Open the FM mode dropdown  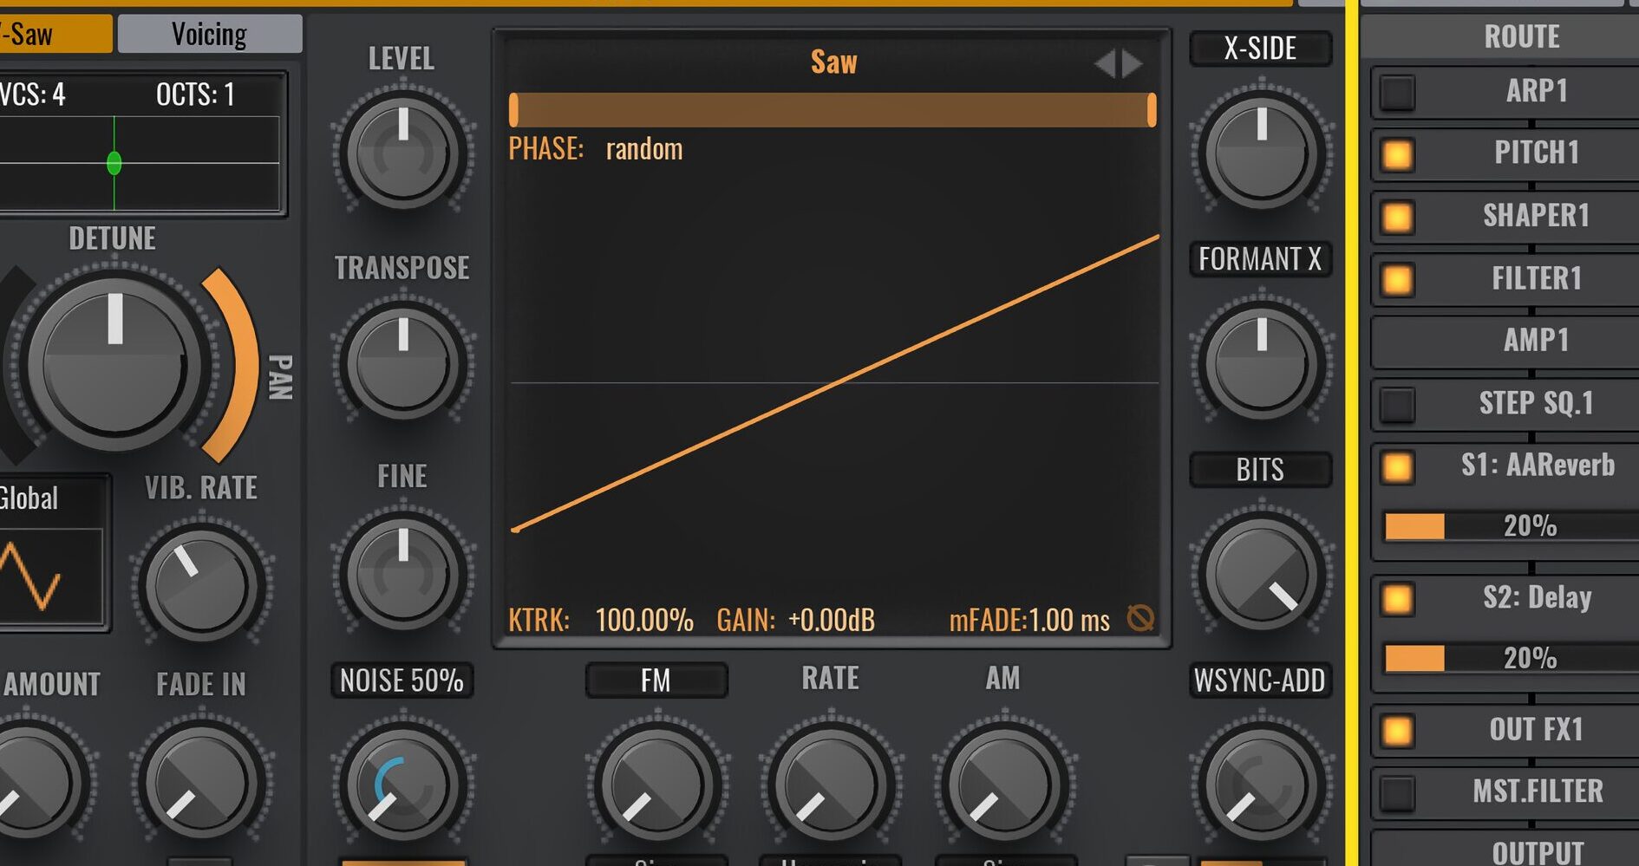point(656,680)
